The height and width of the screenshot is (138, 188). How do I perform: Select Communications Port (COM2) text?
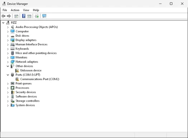[x=40, y=79]
